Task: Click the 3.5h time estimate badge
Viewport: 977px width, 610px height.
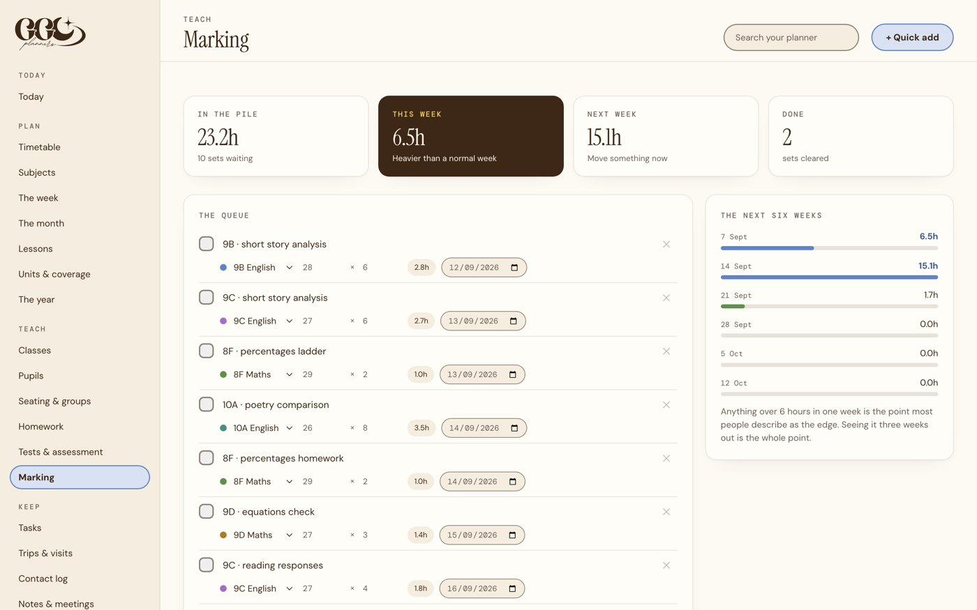Action: tap(422, 428)
